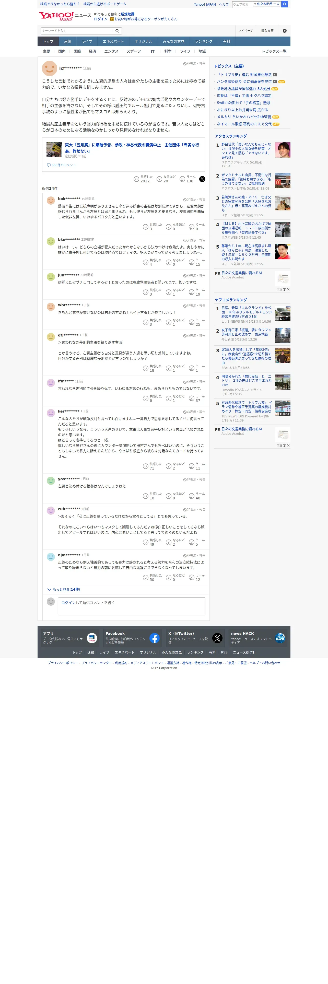This screenshot has width=328, height=984.
Task: Open the 利用規約 footer link
Action: click(121, 663)
